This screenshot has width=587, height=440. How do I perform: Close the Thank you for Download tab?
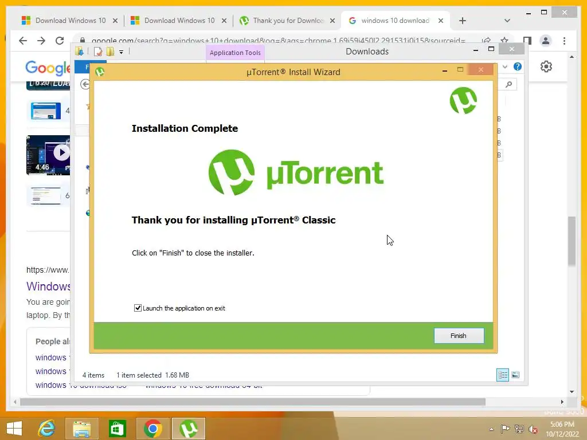pos(332,21)
